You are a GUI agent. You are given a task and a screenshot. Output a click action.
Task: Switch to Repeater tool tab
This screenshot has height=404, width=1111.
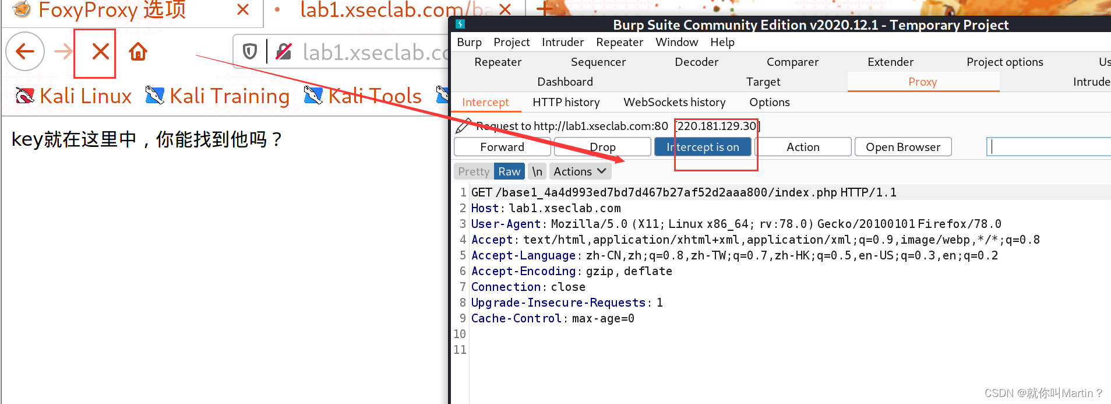point(498,62)
